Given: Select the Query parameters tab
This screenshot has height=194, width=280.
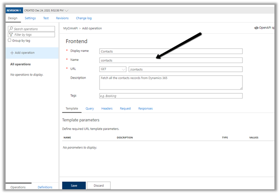Looking at the screenshot, I should 90,108.
